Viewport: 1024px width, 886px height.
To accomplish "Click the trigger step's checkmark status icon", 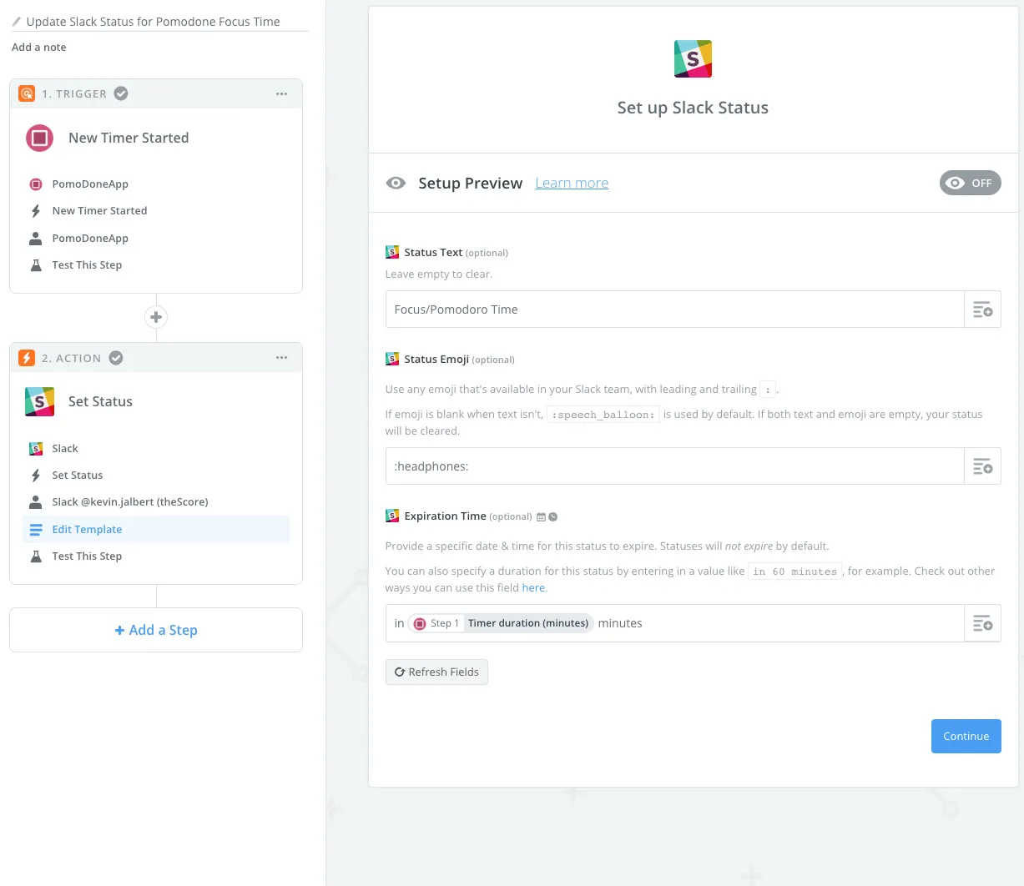I will [121, 93].
